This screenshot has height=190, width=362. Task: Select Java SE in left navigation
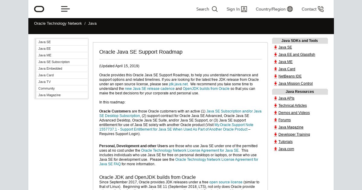[x=62, y=42]
